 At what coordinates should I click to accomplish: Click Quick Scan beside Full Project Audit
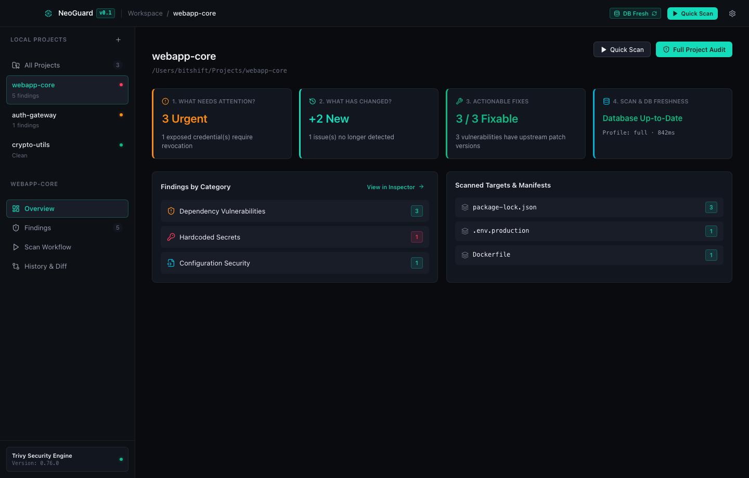click(622, 49)
